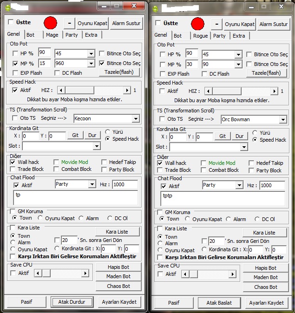
Task: Select DC Ol radio in left window
Action: point(110,218)
